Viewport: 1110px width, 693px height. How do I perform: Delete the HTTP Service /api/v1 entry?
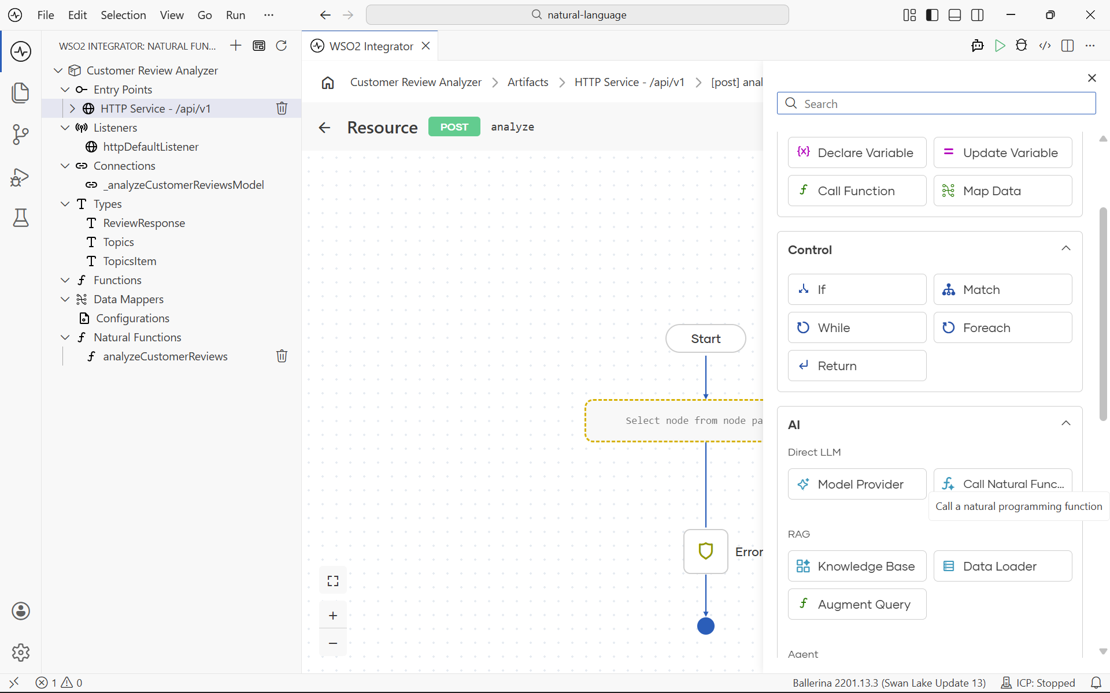[x=282, y=108]
